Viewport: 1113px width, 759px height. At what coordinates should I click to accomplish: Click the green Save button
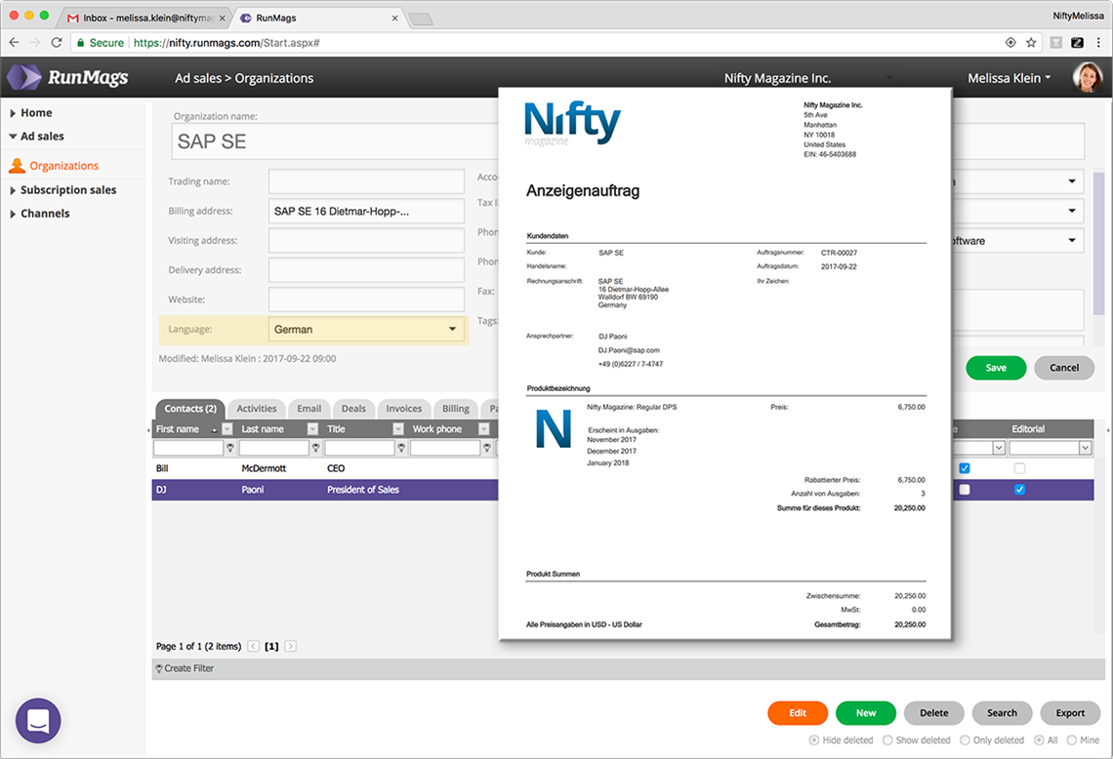click(x=996, y=368)
